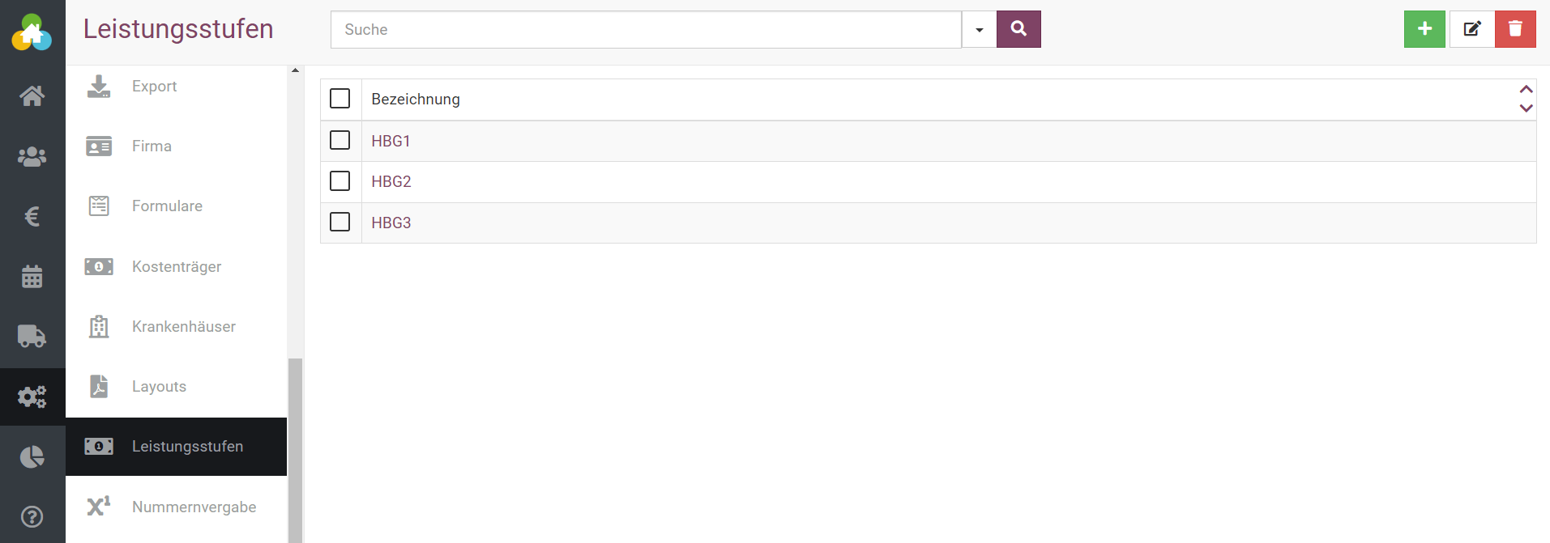1550x543 pixels.
Task: Toggle the select-all checkbox beside Bezeichnung
Action: 340,99
